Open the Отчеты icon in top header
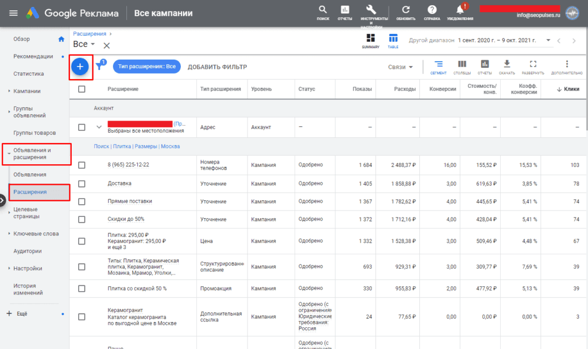 pyautogui.click(x=345, y=13)
